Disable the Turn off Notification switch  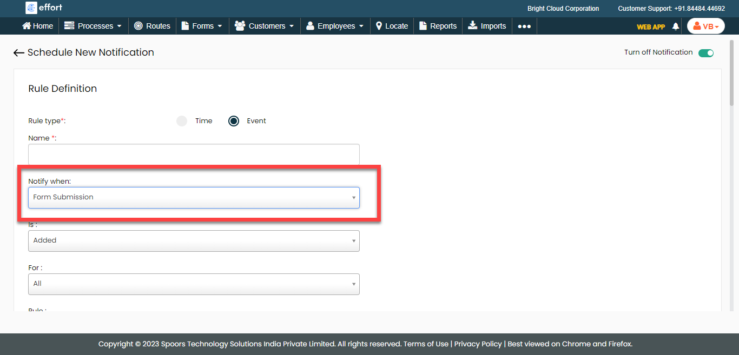pyautogui.click(x=707, y=52)
